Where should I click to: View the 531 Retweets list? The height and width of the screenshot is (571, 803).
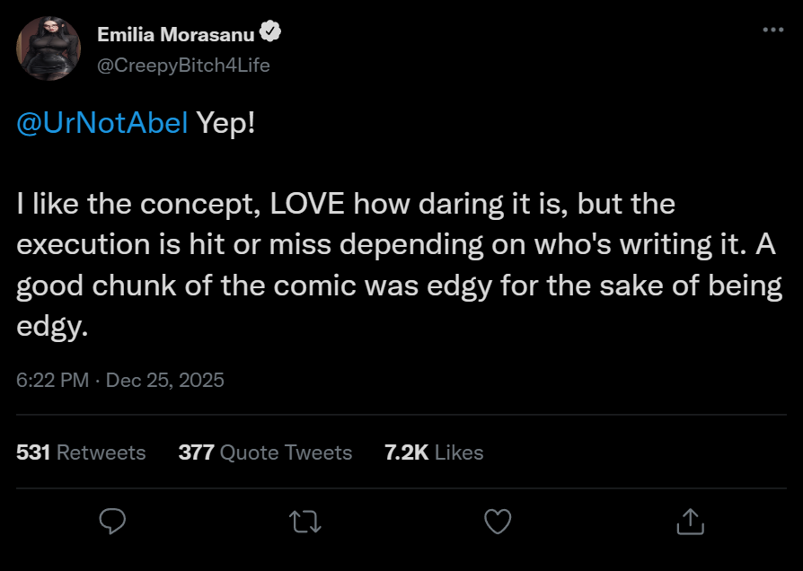point(81,452)
